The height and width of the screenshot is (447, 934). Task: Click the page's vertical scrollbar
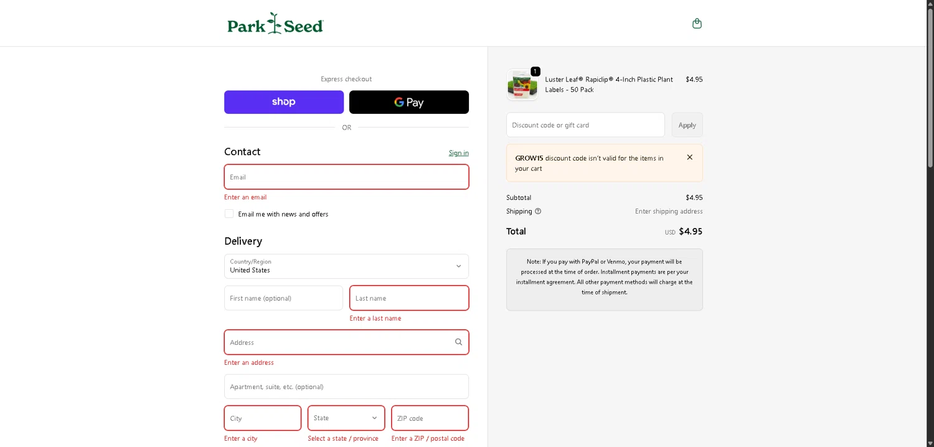coord(930,87)
